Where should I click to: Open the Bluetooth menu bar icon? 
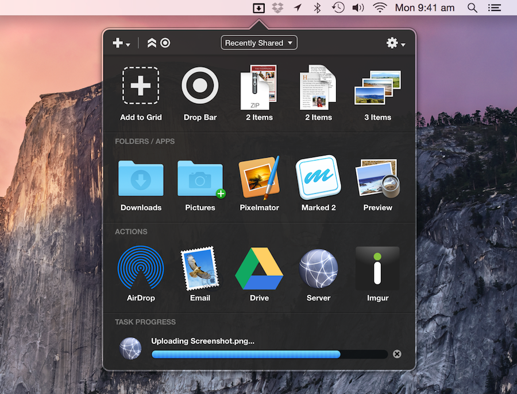click(x=317, y=7)
